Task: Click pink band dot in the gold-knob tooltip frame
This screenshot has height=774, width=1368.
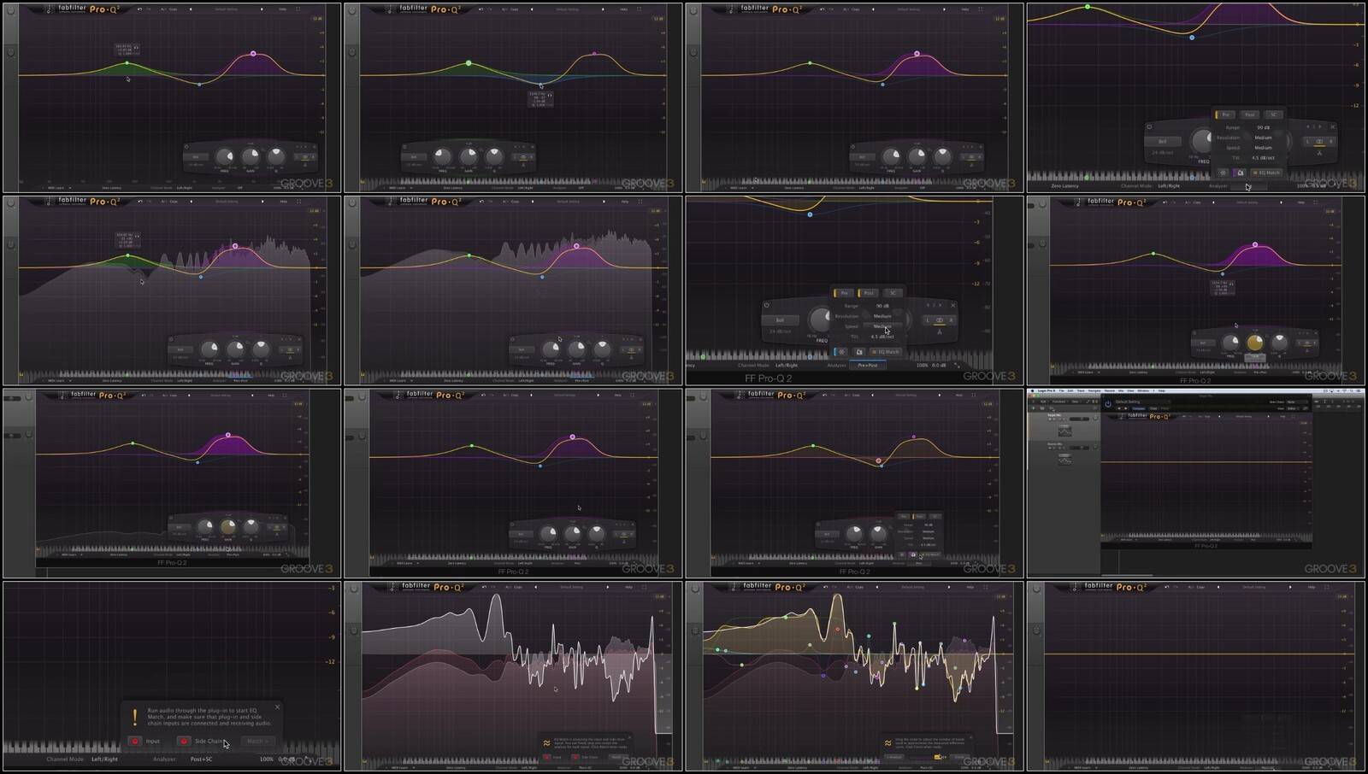Action: (1255, 245)
